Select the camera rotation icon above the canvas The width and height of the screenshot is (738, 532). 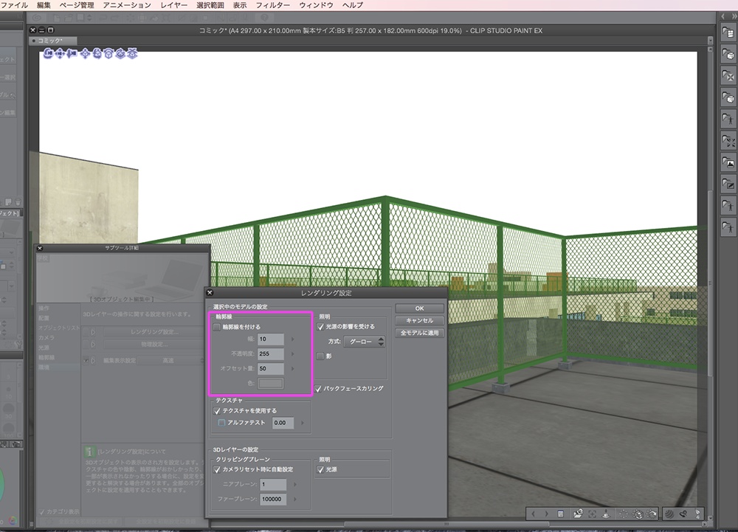pos(47,54)
